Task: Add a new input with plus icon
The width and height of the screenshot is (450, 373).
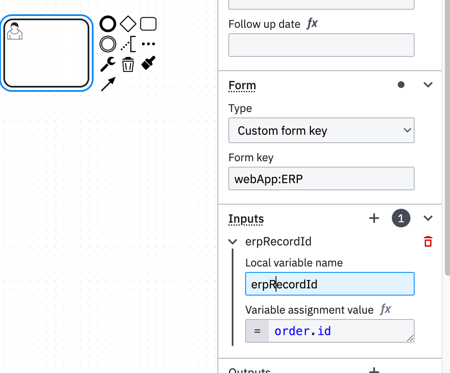Action: (374, 218)
